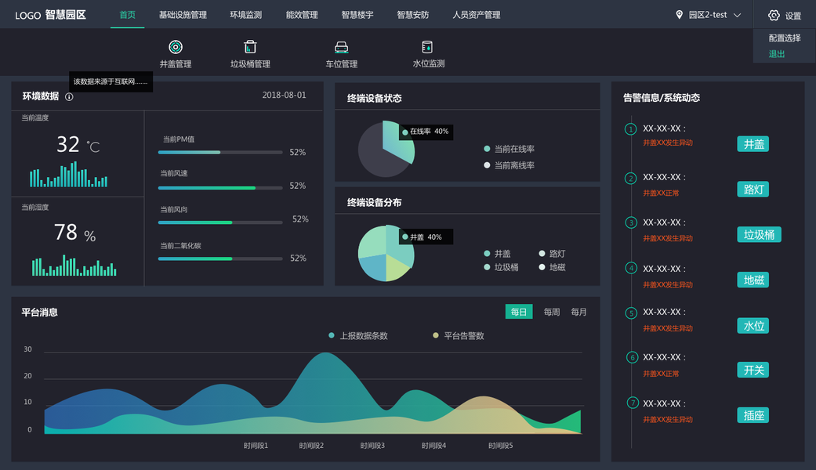Toggle 当前离线率 legend item
Screen dimensions: 816x470
[509, 165]
